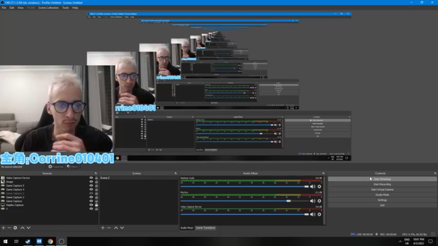
Task: Remove scene using the Scenes minus icon
Action: tap(108, 228)
